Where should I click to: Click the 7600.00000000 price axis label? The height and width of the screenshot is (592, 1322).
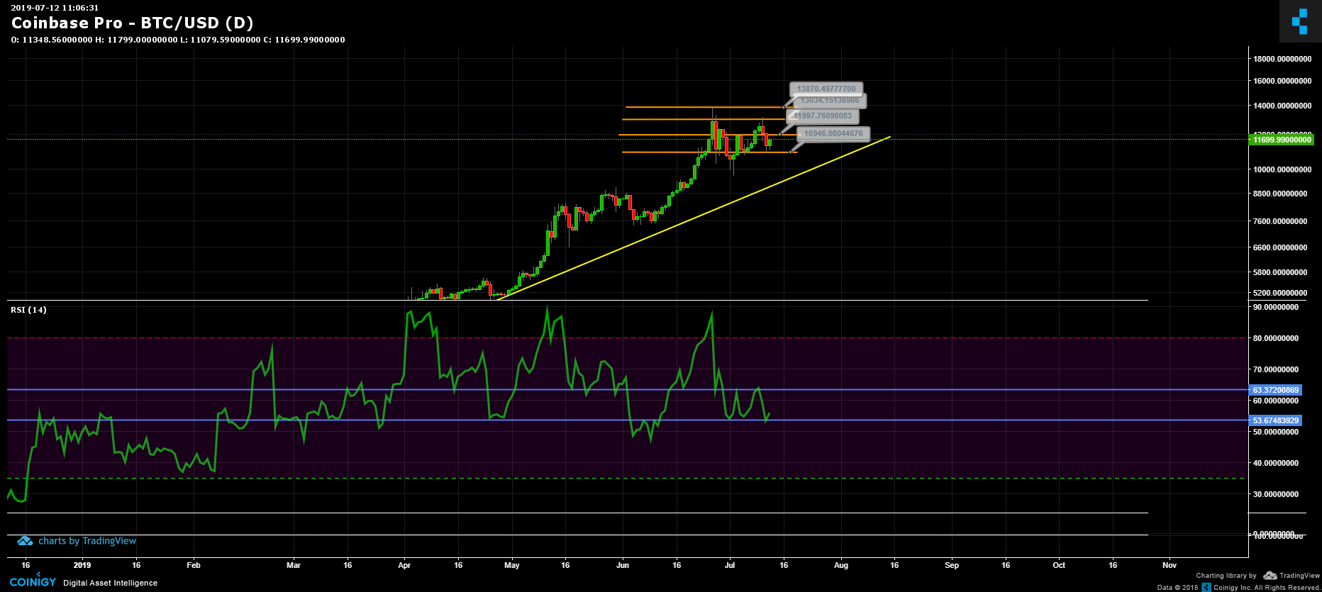click(1280, 221)
